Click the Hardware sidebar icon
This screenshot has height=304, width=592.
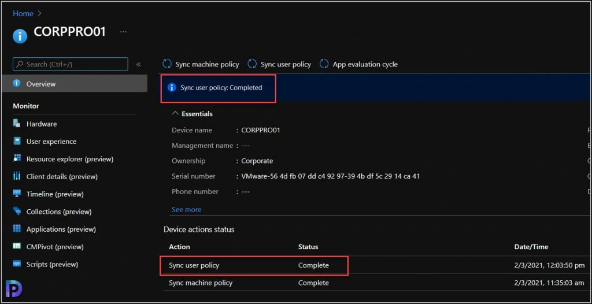(x=17, y=124)
